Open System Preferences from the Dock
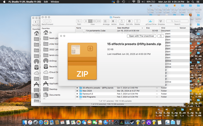203x126 pixels. click(111, 122)
